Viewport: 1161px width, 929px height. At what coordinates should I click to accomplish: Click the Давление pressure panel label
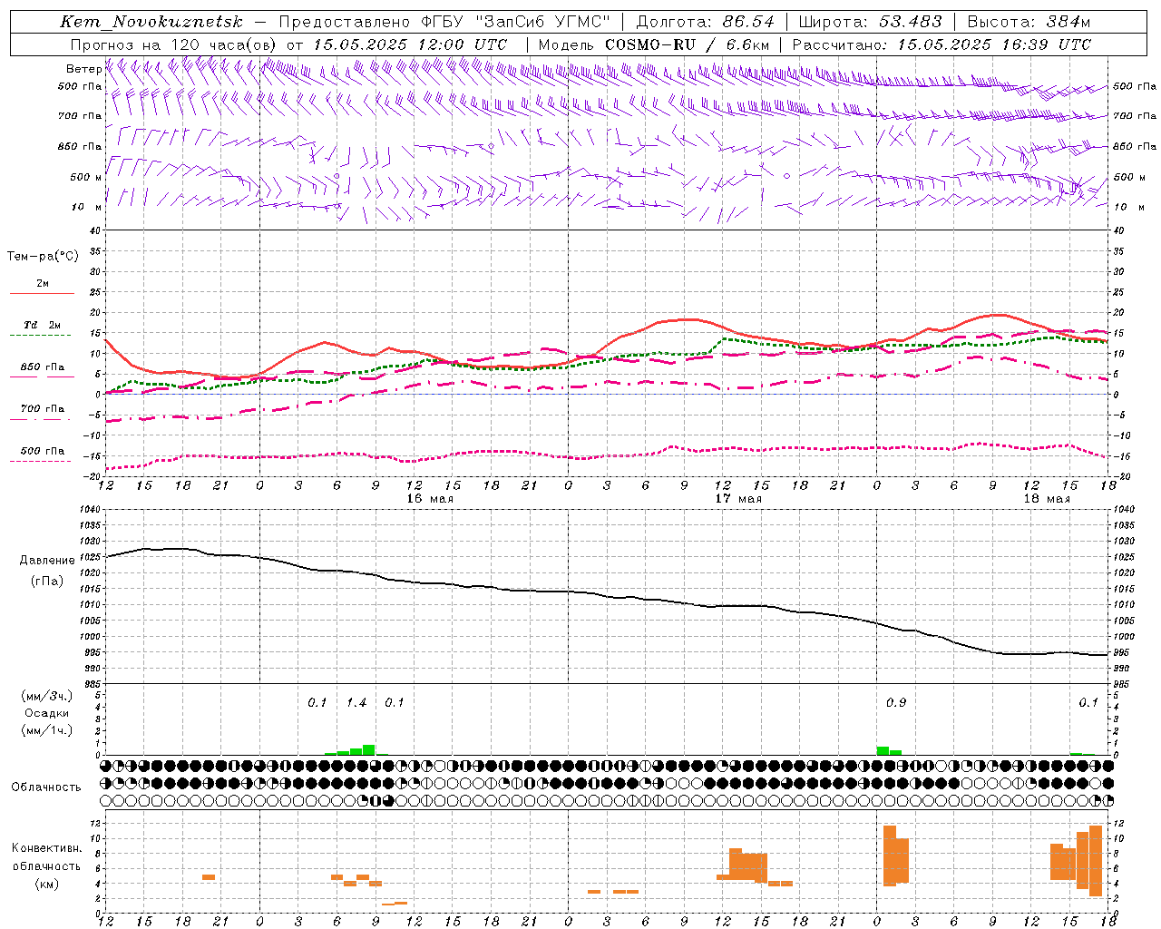(x=47, y=561)
